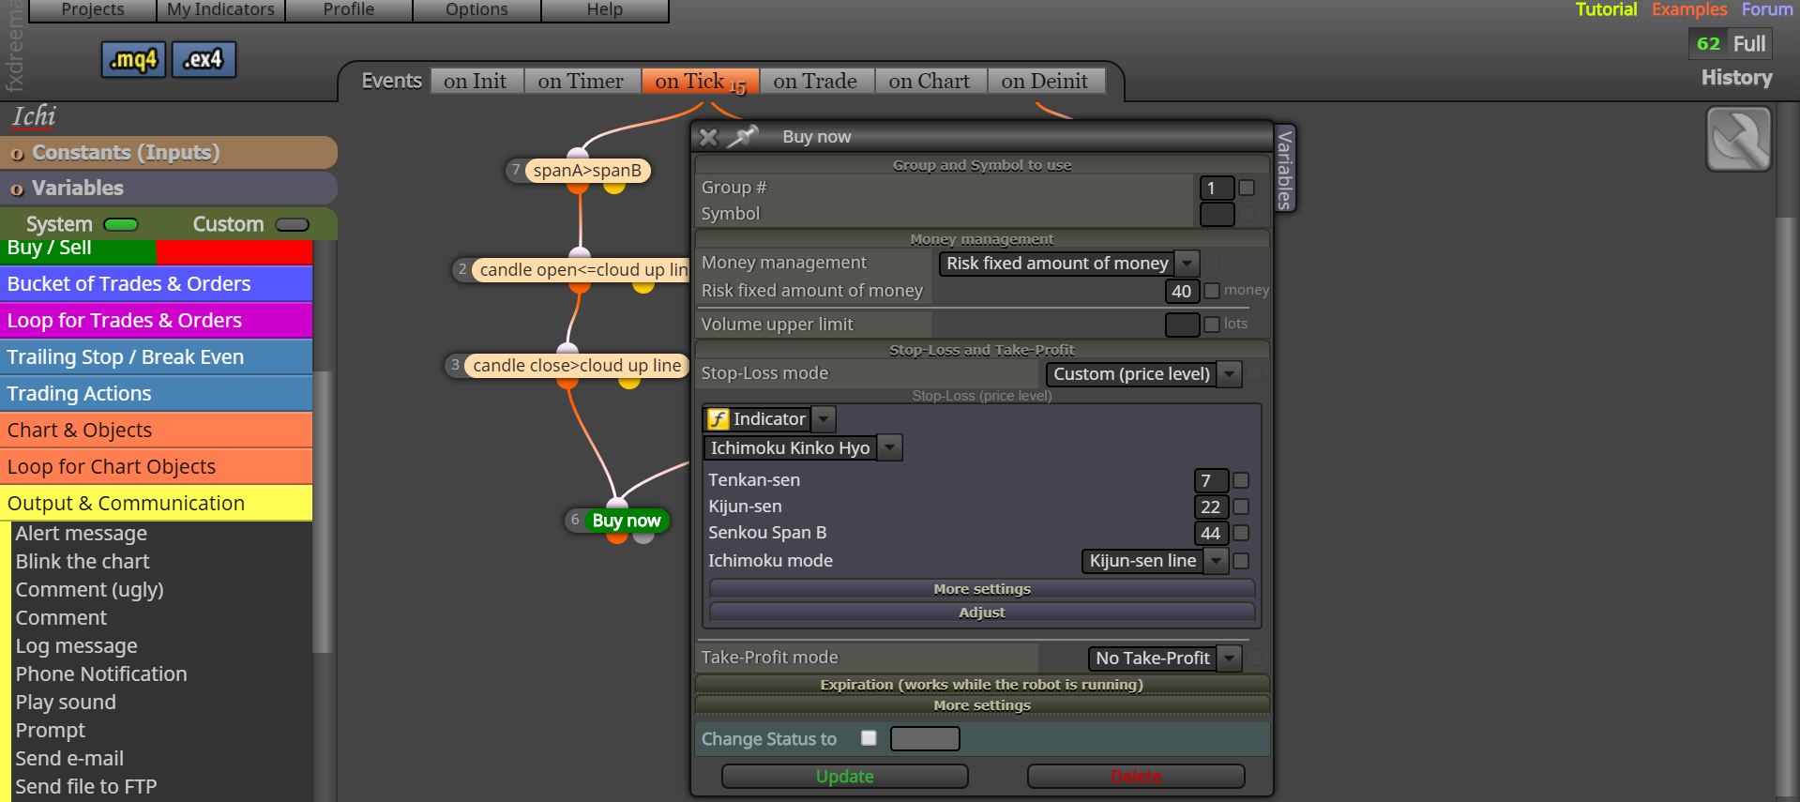
Task: Tick the Tenkan-sen checkbox
Action: (x=1241, y=480)
